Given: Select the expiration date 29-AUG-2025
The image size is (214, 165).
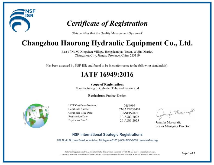Looking at the screenshot, I should click(x=129, y=121).
